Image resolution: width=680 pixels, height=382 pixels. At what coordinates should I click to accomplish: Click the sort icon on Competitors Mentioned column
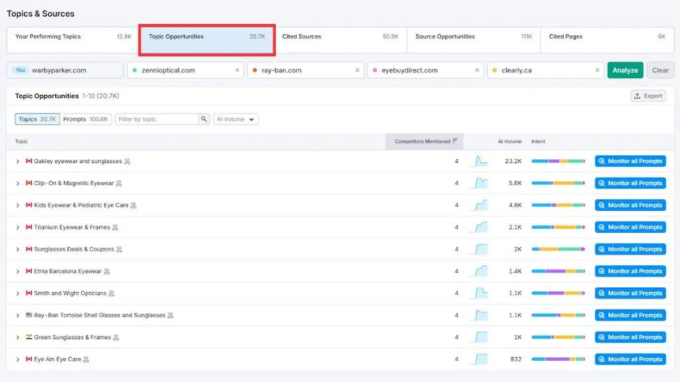(x=455, y=141)
